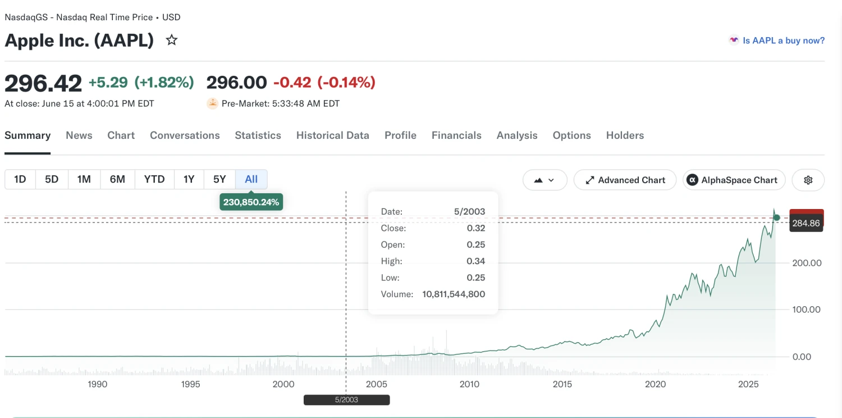Click the AlphaSpace Chart logo icon

point(693,180)
